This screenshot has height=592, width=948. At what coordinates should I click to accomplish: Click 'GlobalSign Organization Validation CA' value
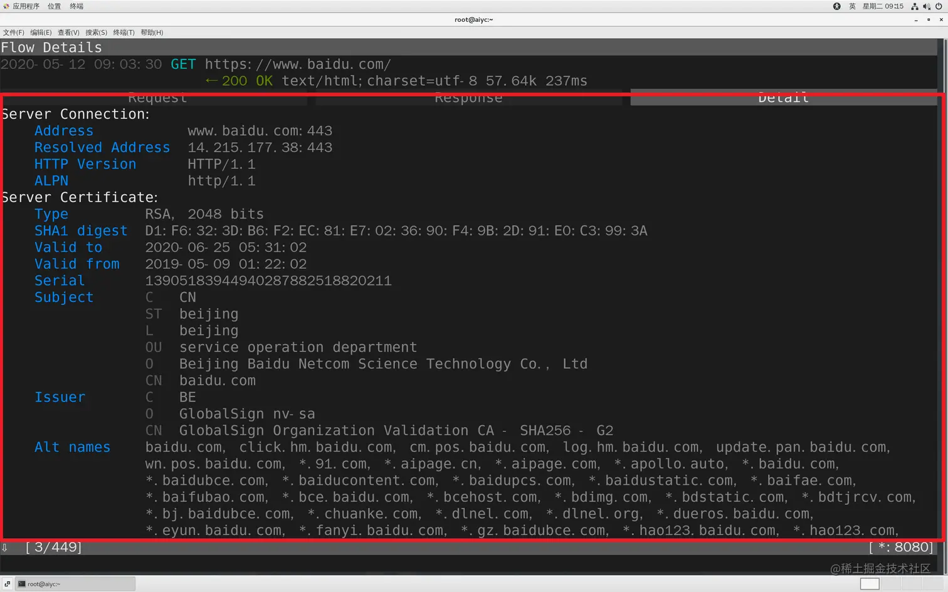point(396,431)
